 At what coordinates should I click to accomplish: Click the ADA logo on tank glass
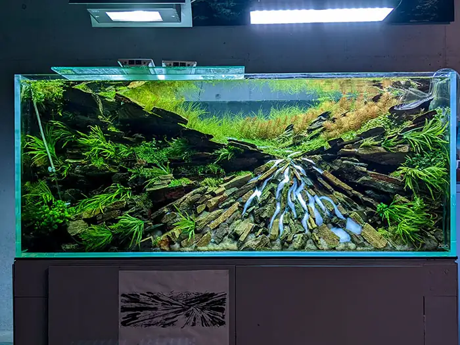point(442,246)
